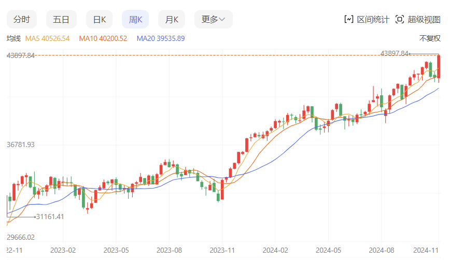Click the 36781.93 price axis label
The width and height of the screenshot is (449, 260).
(21, 145)
